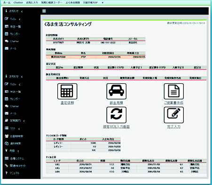
Task: Open カレンダー in the lower sidebar group
Action: coord(12,99)
